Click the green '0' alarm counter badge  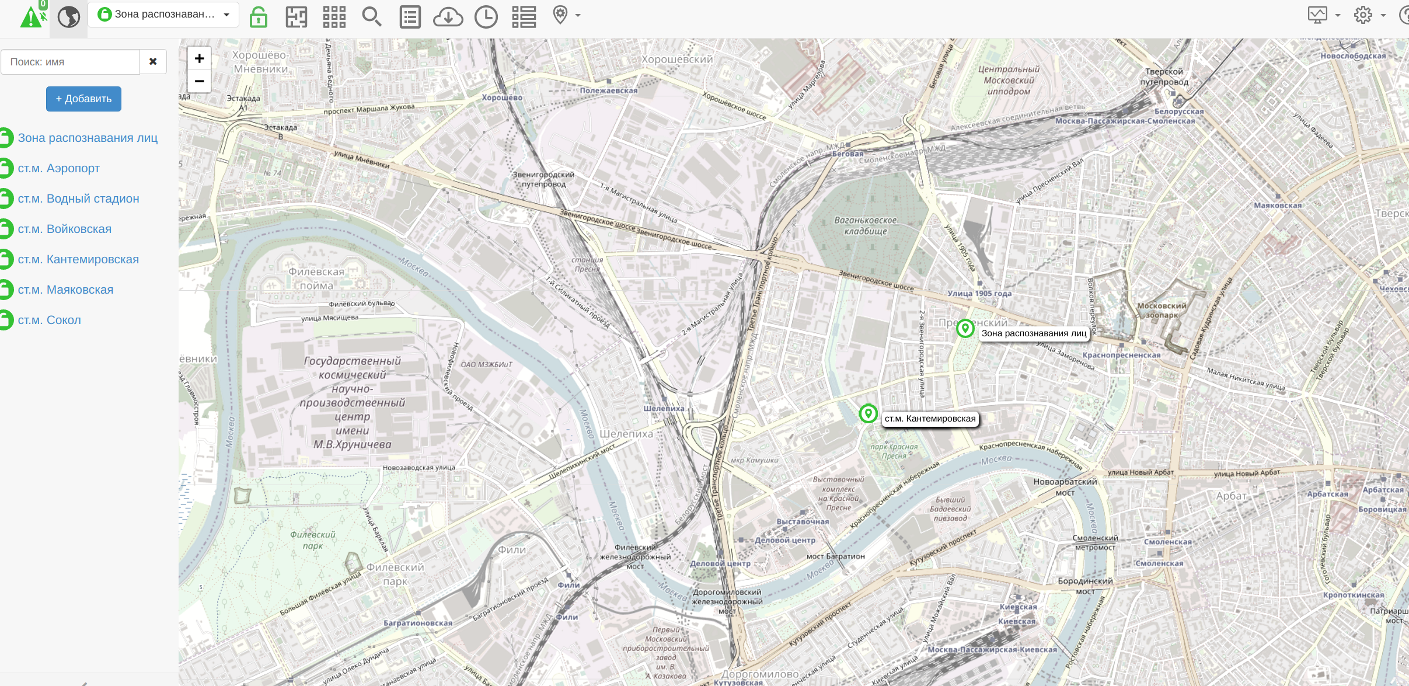coord(43,4)
